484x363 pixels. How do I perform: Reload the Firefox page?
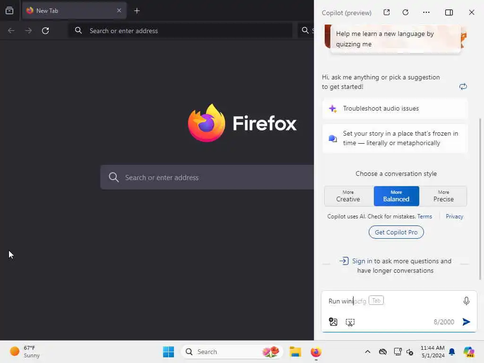[x=45, y=31]
